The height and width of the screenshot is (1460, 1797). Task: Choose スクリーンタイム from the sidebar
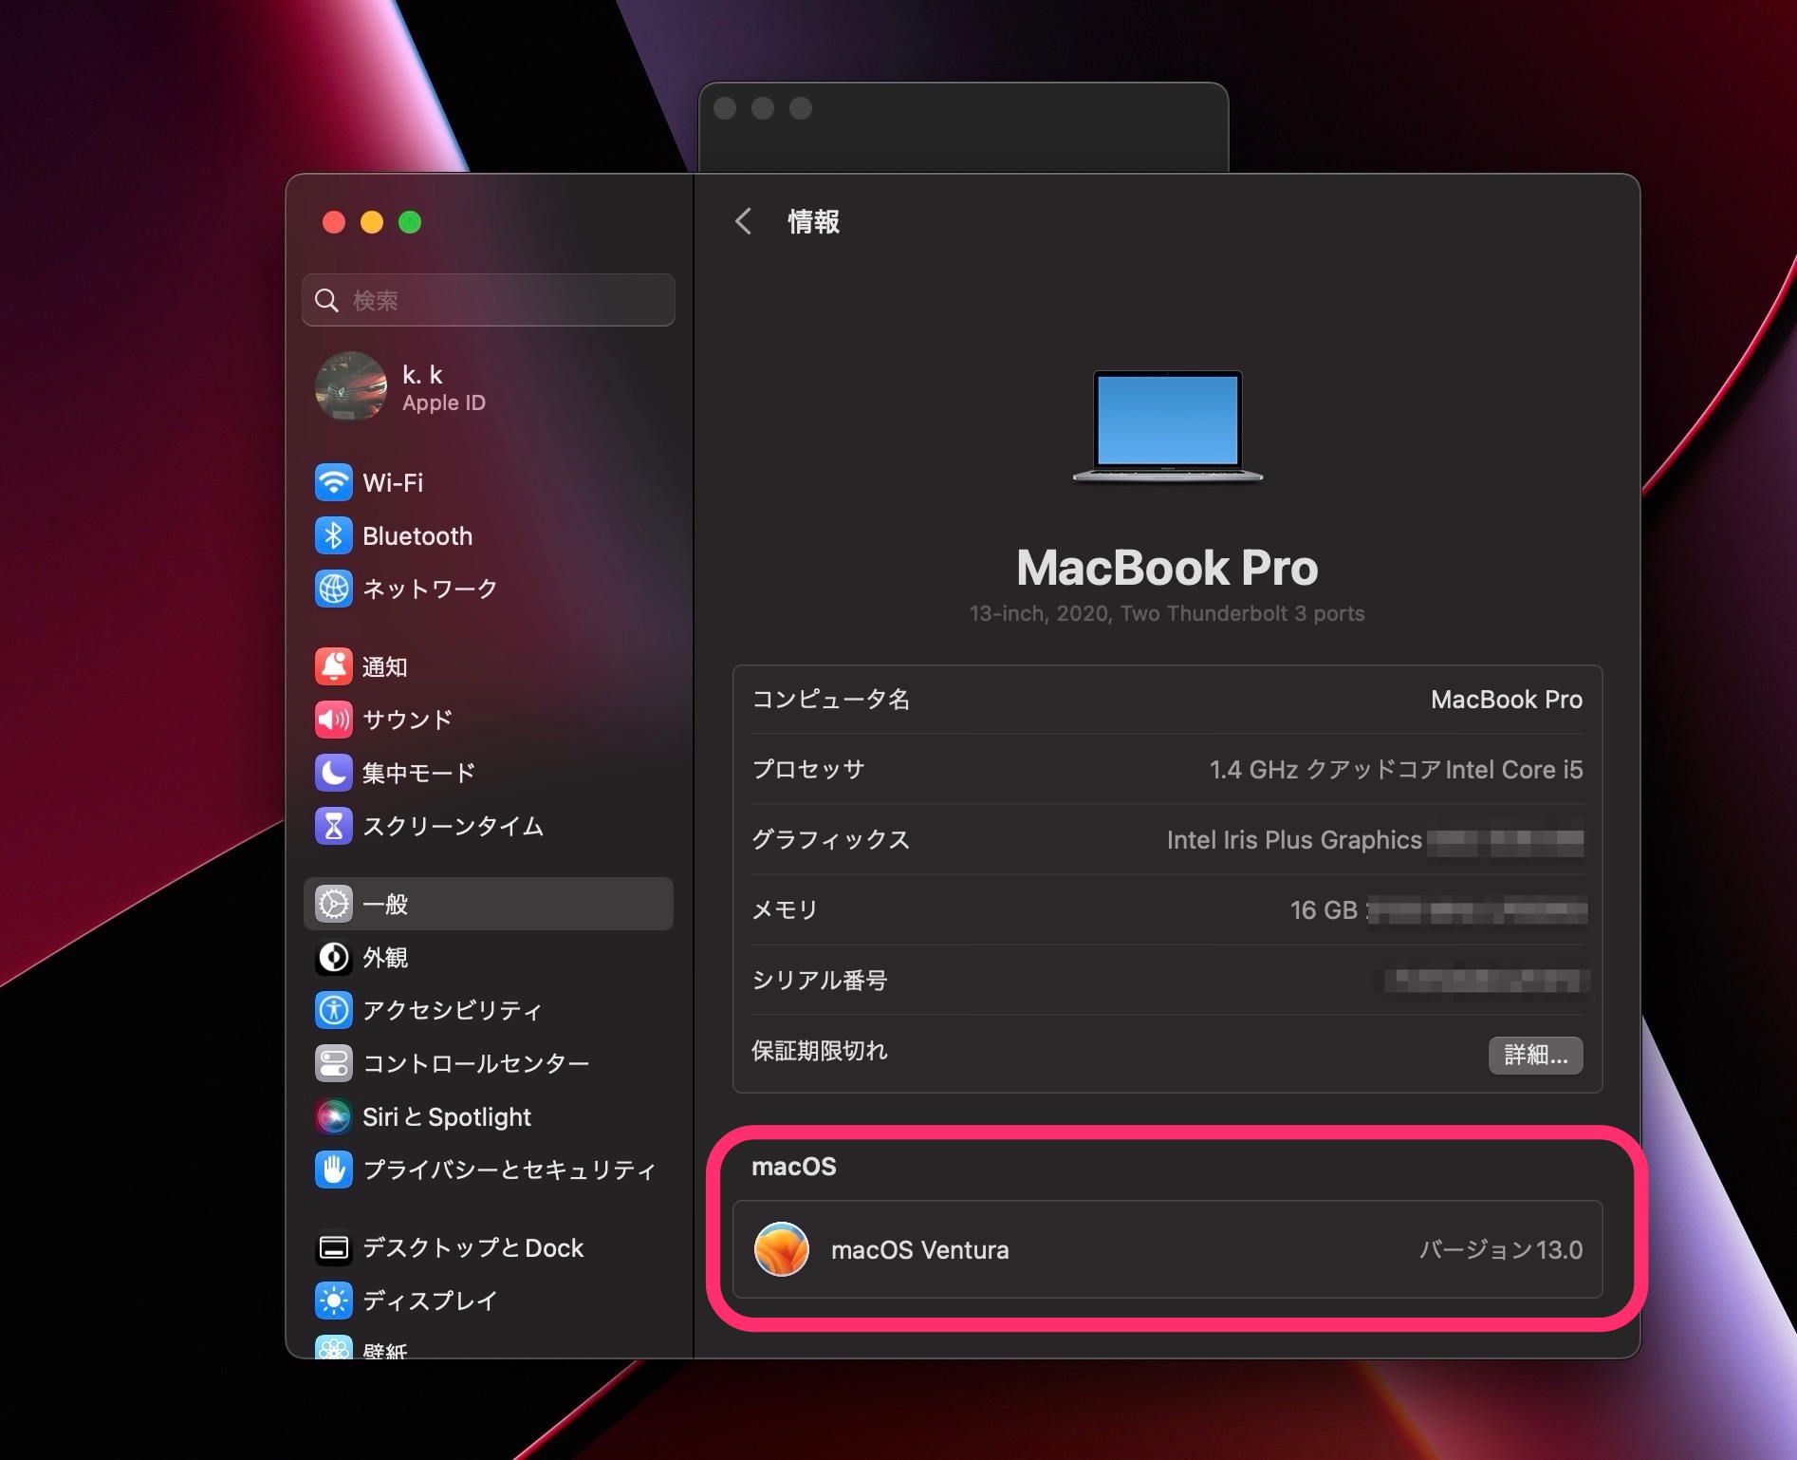(x=454, y=826)
